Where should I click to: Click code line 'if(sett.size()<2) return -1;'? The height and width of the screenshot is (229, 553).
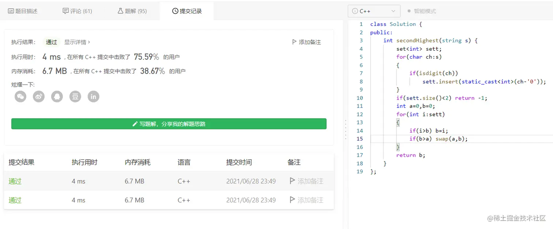(442, 98)
